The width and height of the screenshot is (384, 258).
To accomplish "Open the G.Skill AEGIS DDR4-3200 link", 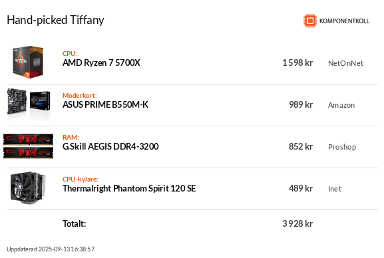I will [x=110, y=147].
